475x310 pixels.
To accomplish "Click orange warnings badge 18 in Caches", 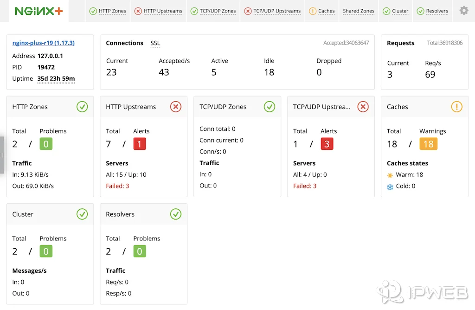I will click(428, 144).
